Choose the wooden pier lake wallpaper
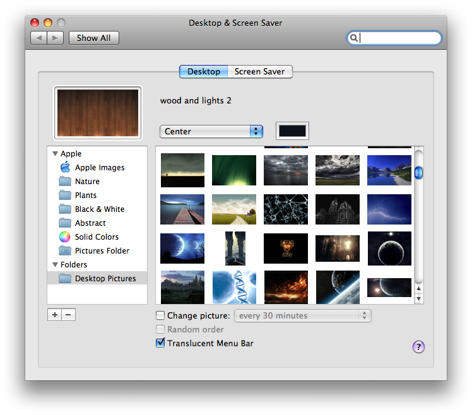 tap(182, 209)
